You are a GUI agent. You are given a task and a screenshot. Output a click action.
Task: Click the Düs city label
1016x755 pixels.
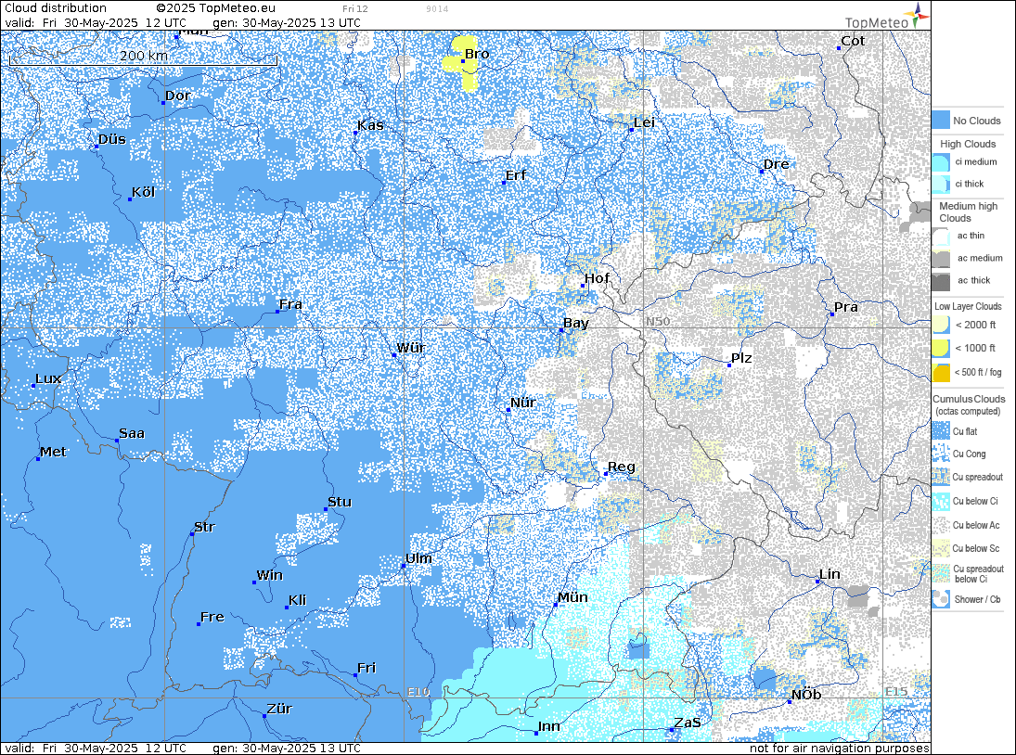(x=112, y=139)
